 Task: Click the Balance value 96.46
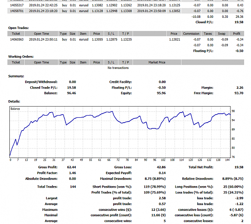point(71,93)
